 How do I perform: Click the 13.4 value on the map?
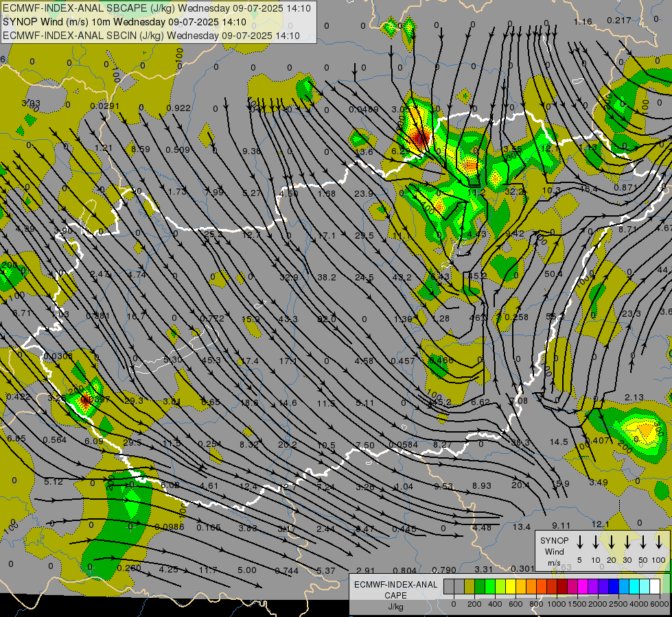522,527
